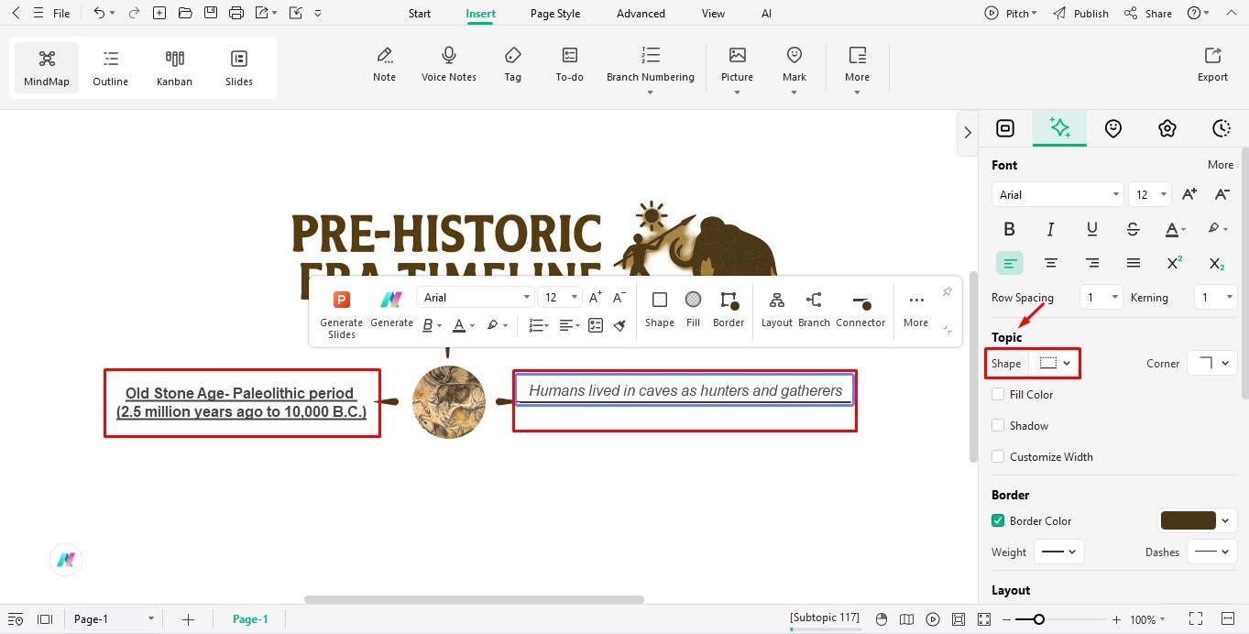Screen dimensions: 1249x634
Task: Open font dropdown in floating toolbar
Action: click(475, 297)
